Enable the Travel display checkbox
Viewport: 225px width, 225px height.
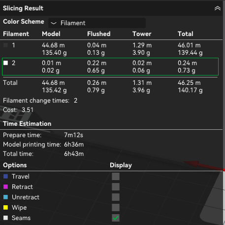coord(116,177)
